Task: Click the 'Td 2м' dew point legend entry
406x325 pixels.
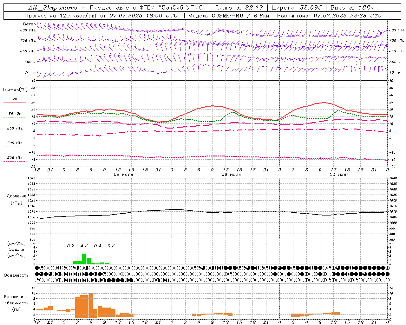Action: point(15,114)
